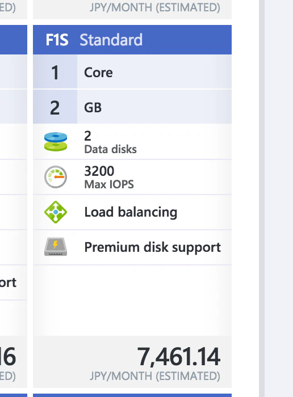Click the 2 Data disks text
Viewport: 293px width, 397px height.
click(x=110, y=142)
